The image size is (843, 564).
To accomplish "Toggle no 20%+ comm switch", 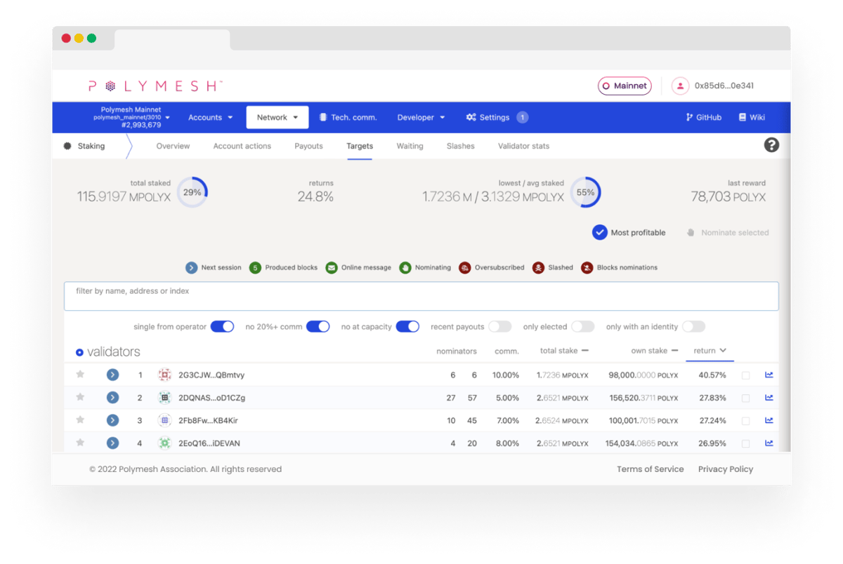I will pos(318,327).
